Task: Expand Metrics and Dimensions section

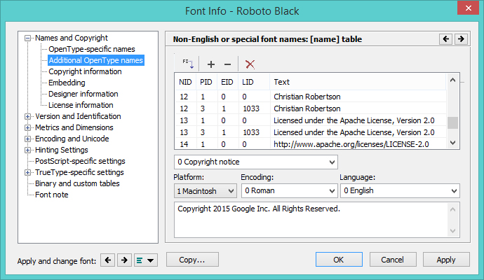Action: click(28, 128)
